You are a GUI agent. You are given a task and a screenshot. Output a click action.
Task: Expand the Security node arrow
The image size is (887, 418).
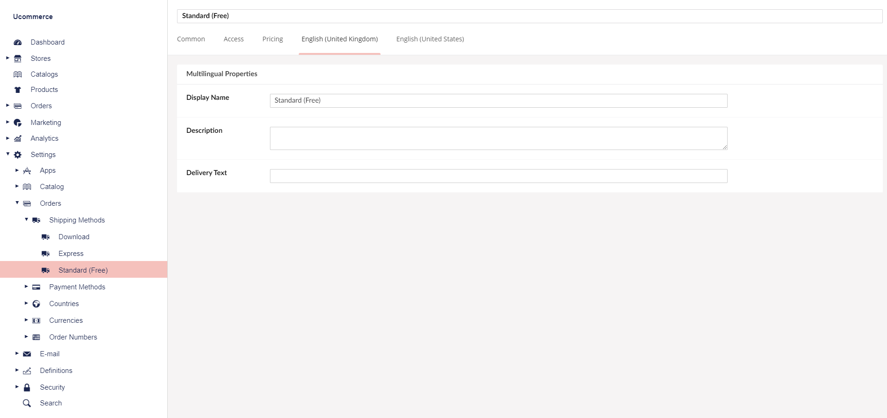[17, 387]
